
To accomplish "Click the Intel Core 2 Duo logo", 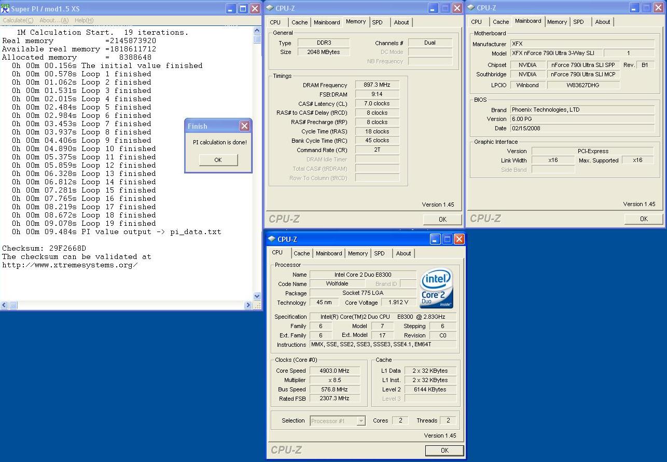I will 437,288.
